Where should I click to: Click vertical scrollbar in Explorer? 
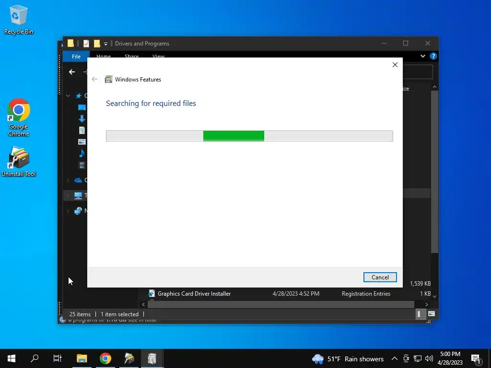[434, 172]
